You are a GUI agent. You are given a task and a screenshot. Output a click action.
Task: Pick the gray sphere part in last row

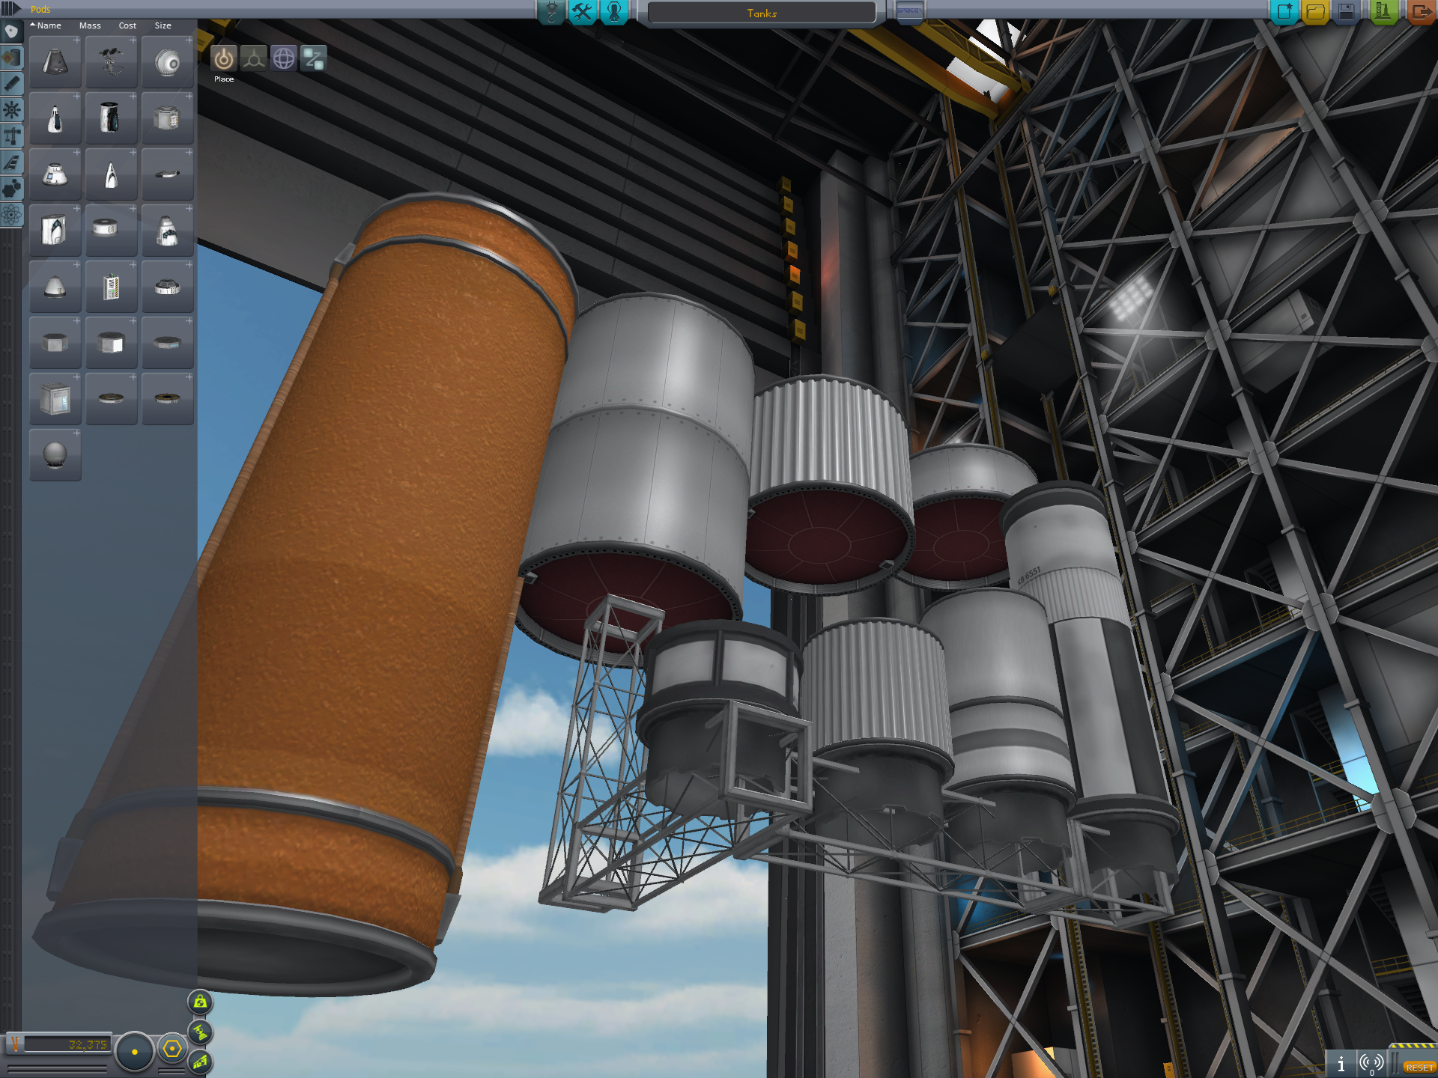point(55,455)
